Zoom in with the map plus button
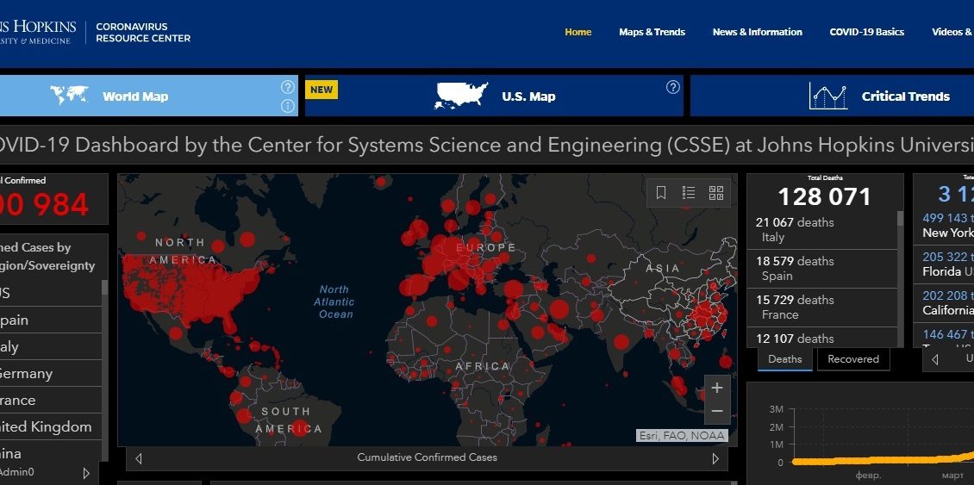Viewport: 974px width, 485px height. pyautogui.click(x=717, y=389)
